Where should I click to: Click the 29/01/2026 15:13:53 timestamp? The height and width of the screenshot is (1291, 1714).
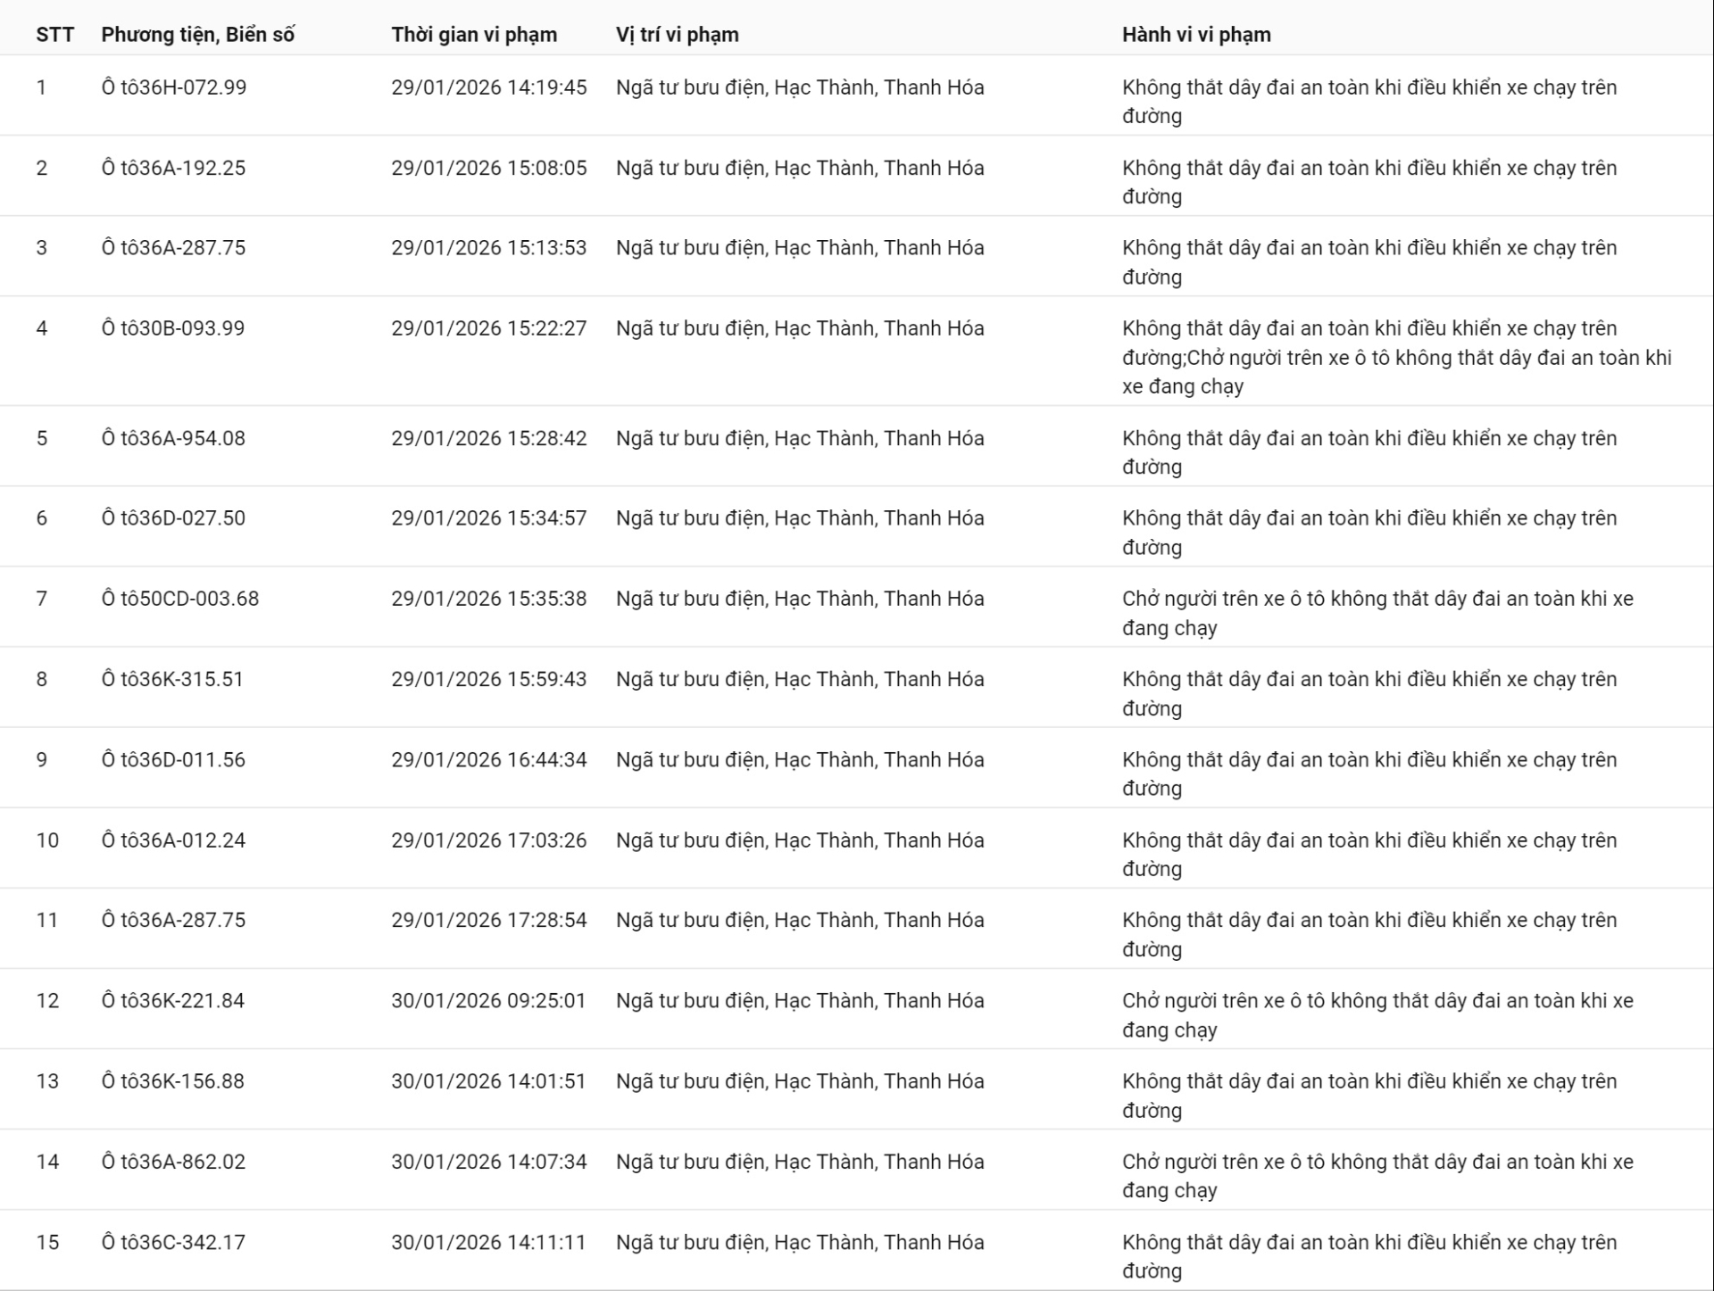click(x=488, y=248)
